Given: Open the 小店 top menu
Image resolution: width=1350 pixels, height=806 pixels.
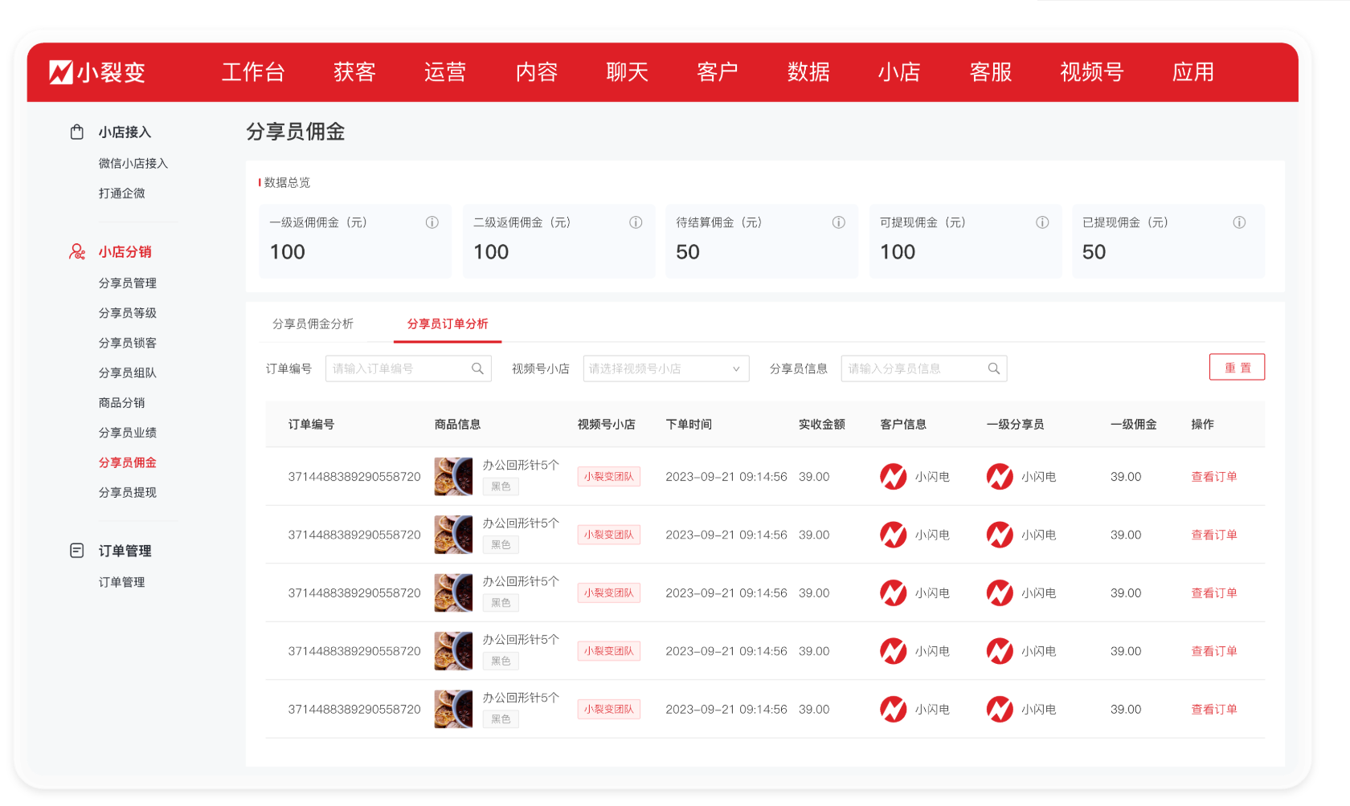Looking at the screenshot, I should [x=899, y=72].
